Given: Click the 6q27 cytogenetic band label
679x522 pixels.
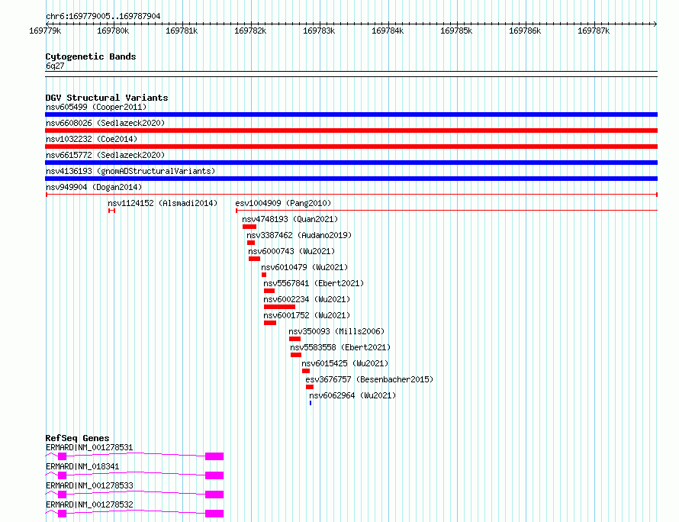Looking at the screenshot, I should (x=55, y=66).
